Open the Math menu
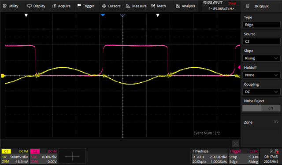The height and width of the screenshot is (165, 282). pyautogui.click(x=159, y=6)
